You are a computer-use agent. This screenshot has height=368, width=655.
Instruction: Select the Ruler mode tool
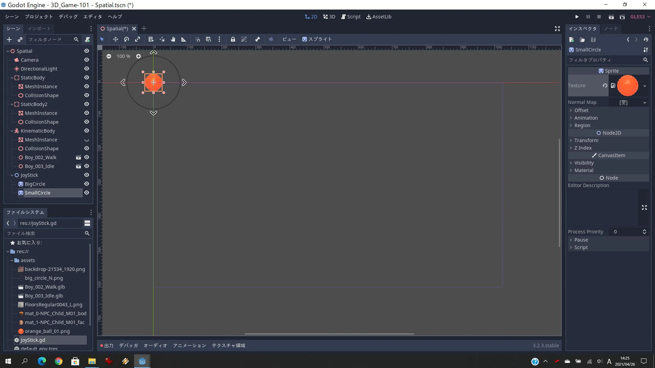coord(184,39)
